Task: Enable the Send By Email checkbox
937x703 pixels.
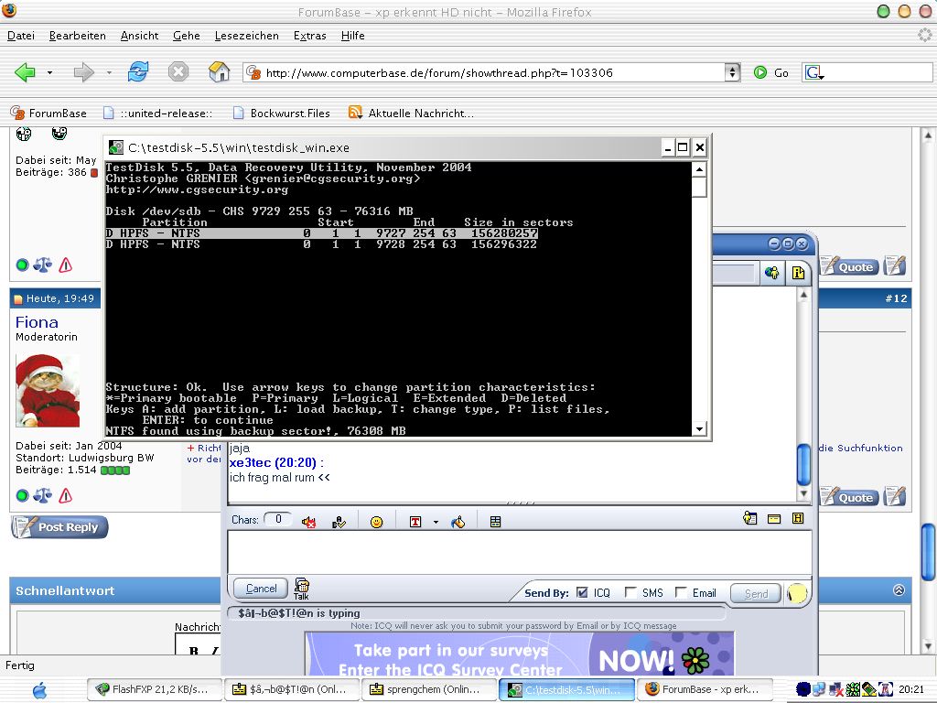Action: (681, 592)
